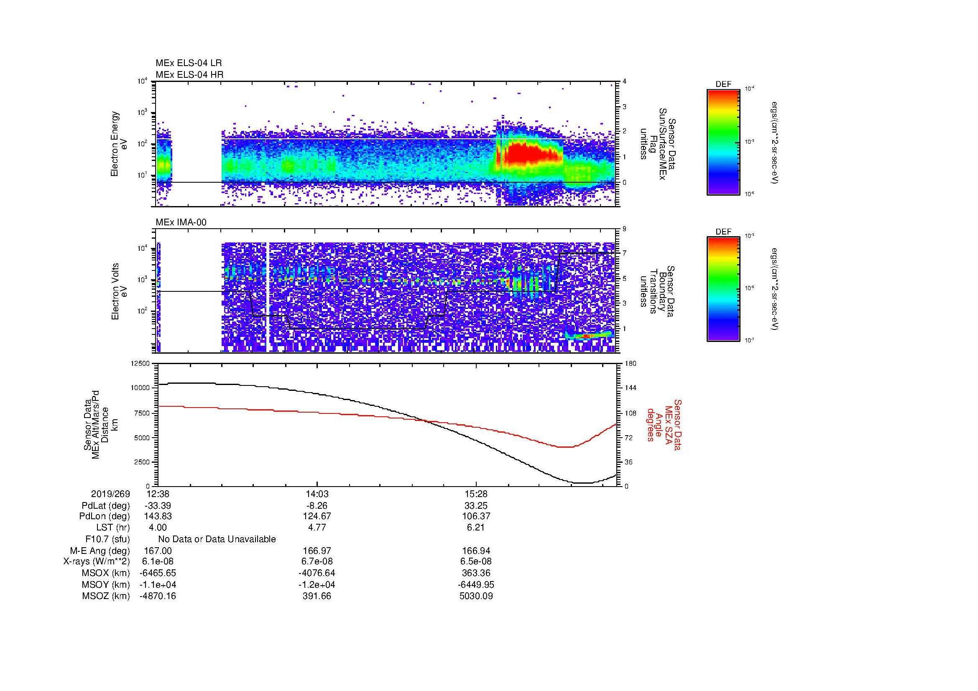Click the 'MSOZ (km)' row label

click(x=106, y=596)
